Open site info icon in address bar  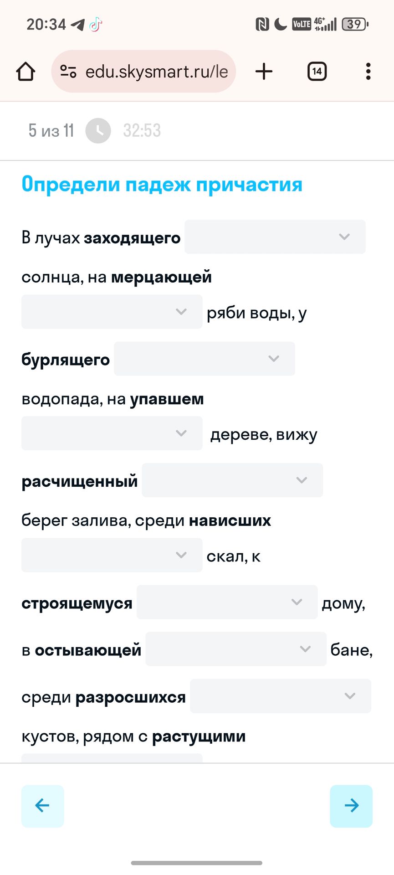(x=68, y=72)
